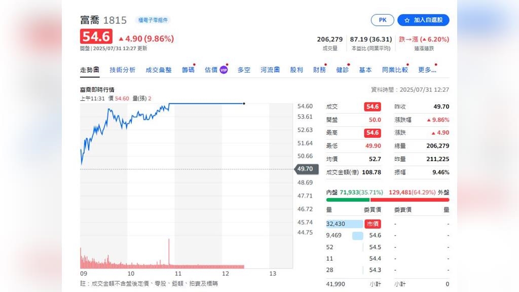519x292 pixels.
Task: Click the 32,430 bid volume bar
Action: (x=345, y=224)
